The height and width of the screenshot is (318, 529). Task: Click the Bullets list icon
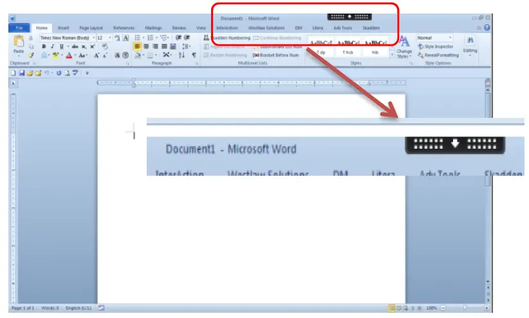(137, 38)
